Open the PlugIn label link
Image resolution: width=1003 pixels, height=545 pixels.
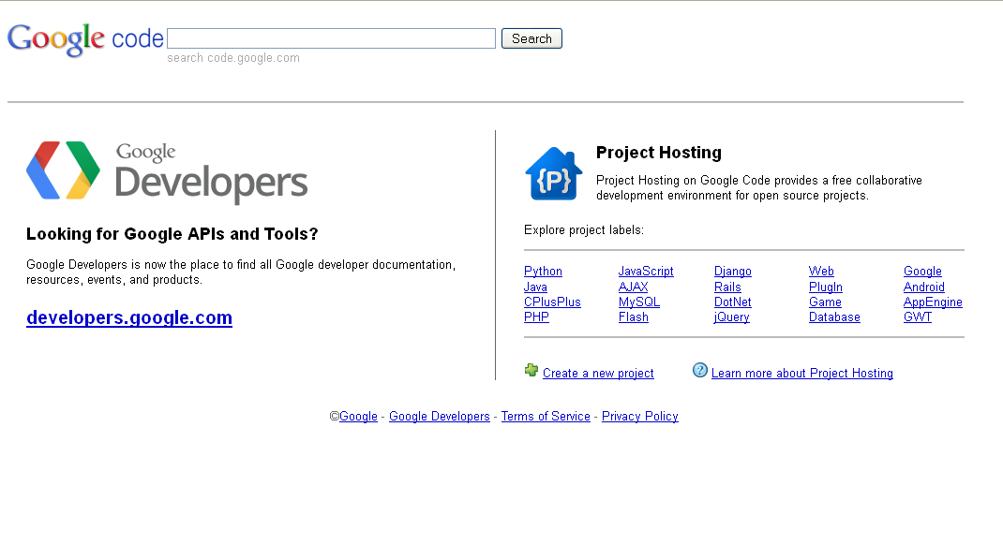(x=825, y=287)
